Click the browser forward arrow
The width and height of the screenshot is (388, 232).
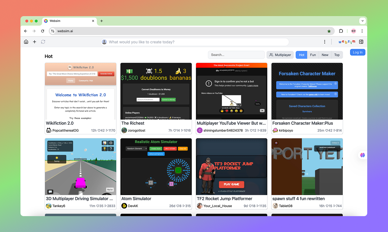pyautogui.click(x=34, y=31)
